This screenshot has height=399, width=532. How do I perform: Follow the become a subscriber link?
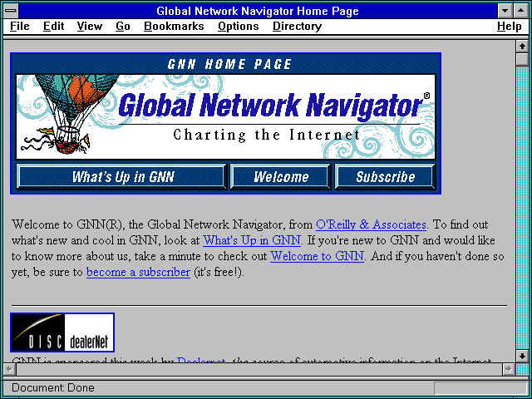(x=138, y=272)
